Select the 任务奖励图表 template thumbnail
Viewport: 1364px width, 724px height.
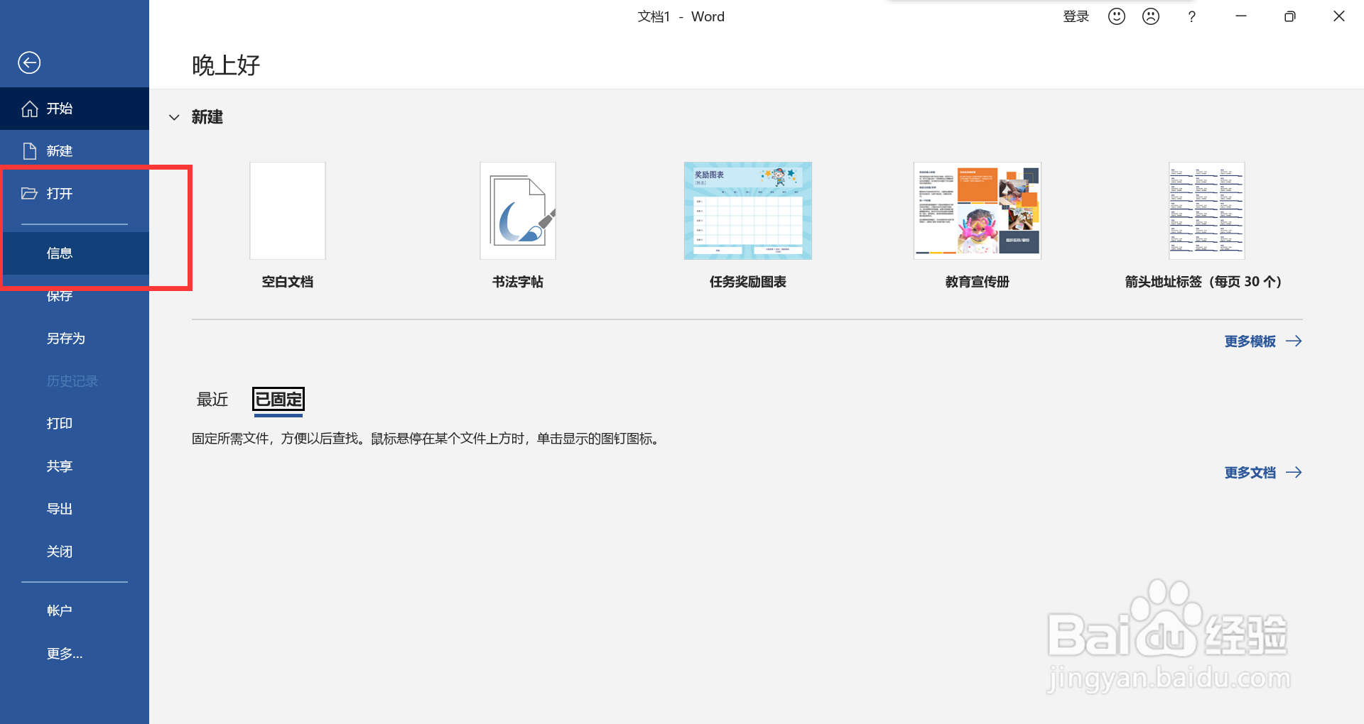748,211
